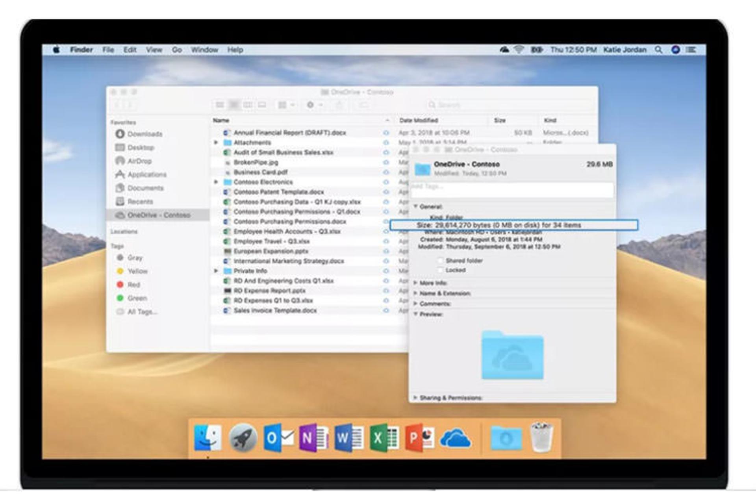Open Notification Center icon

point(691,50)
